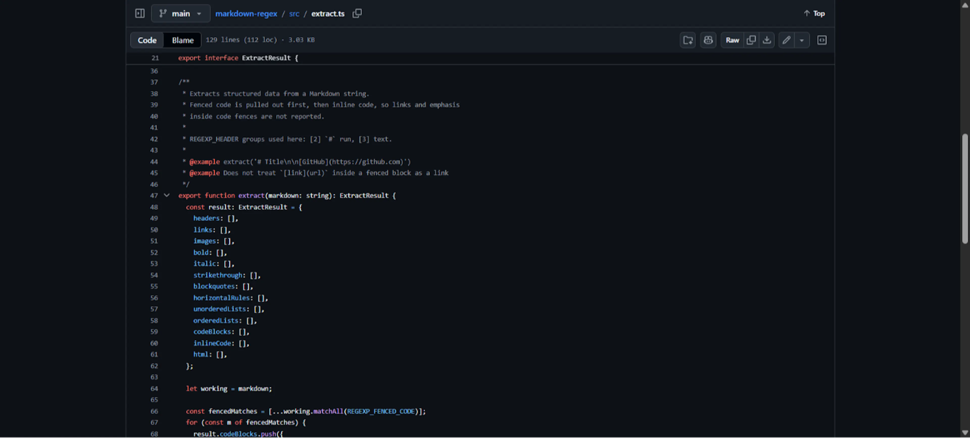Select line number 64

tap(154, 389)
